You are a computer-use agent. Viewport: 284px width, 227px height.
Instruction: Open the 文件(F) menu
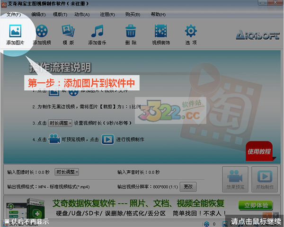(14, 15)
